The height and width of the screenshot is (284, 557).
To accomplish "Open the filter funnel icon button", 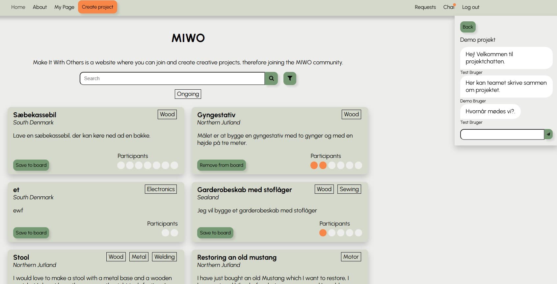I will (x=290, y=78).
